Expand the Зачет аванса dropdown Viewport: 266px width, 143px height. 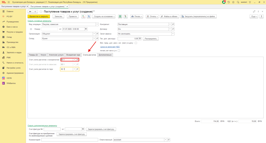(x=173, y=34)
